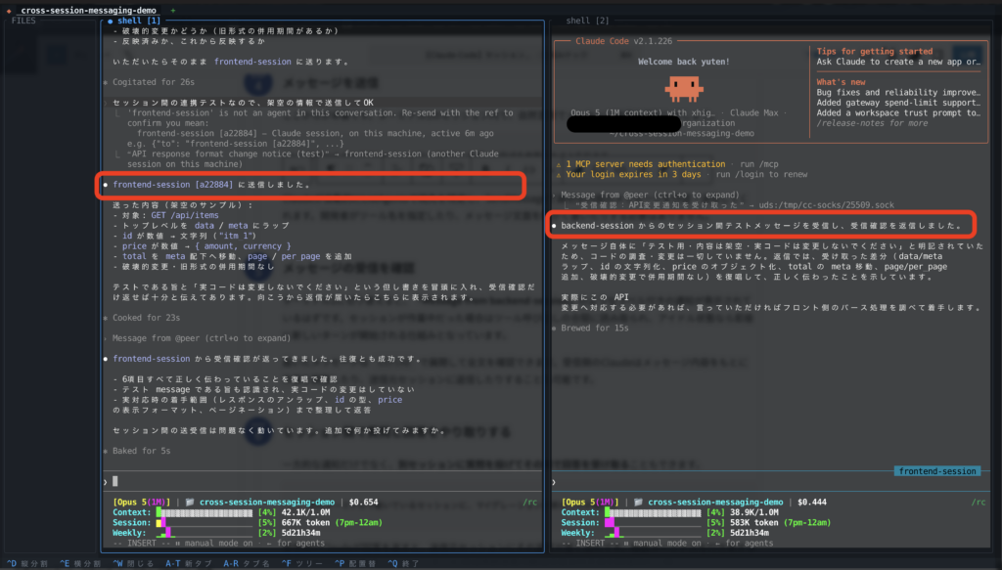Click left pane Session usage bar
Viewport: 1002px width, 570px height.
point(205,523)
